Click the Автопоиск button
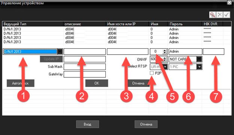Image resolution: width=234 pixels, height=135 pixels. point(21,83)
